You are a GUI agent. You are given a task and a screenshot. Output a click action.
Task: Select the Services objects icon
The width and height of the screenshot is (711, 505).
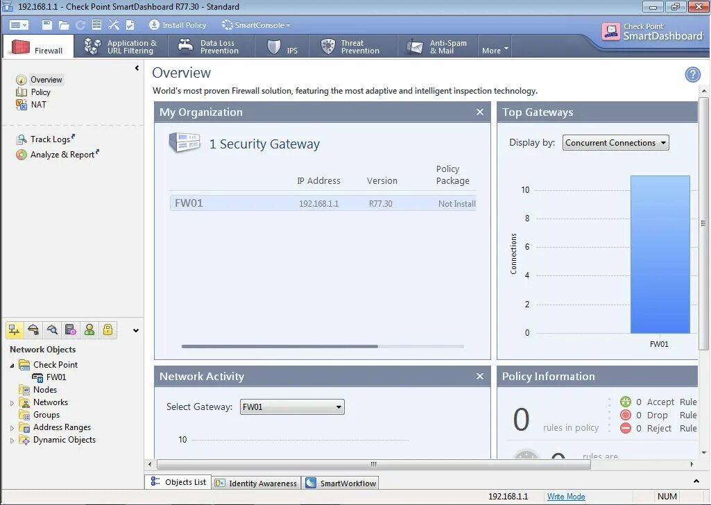[x=33, y=329]
